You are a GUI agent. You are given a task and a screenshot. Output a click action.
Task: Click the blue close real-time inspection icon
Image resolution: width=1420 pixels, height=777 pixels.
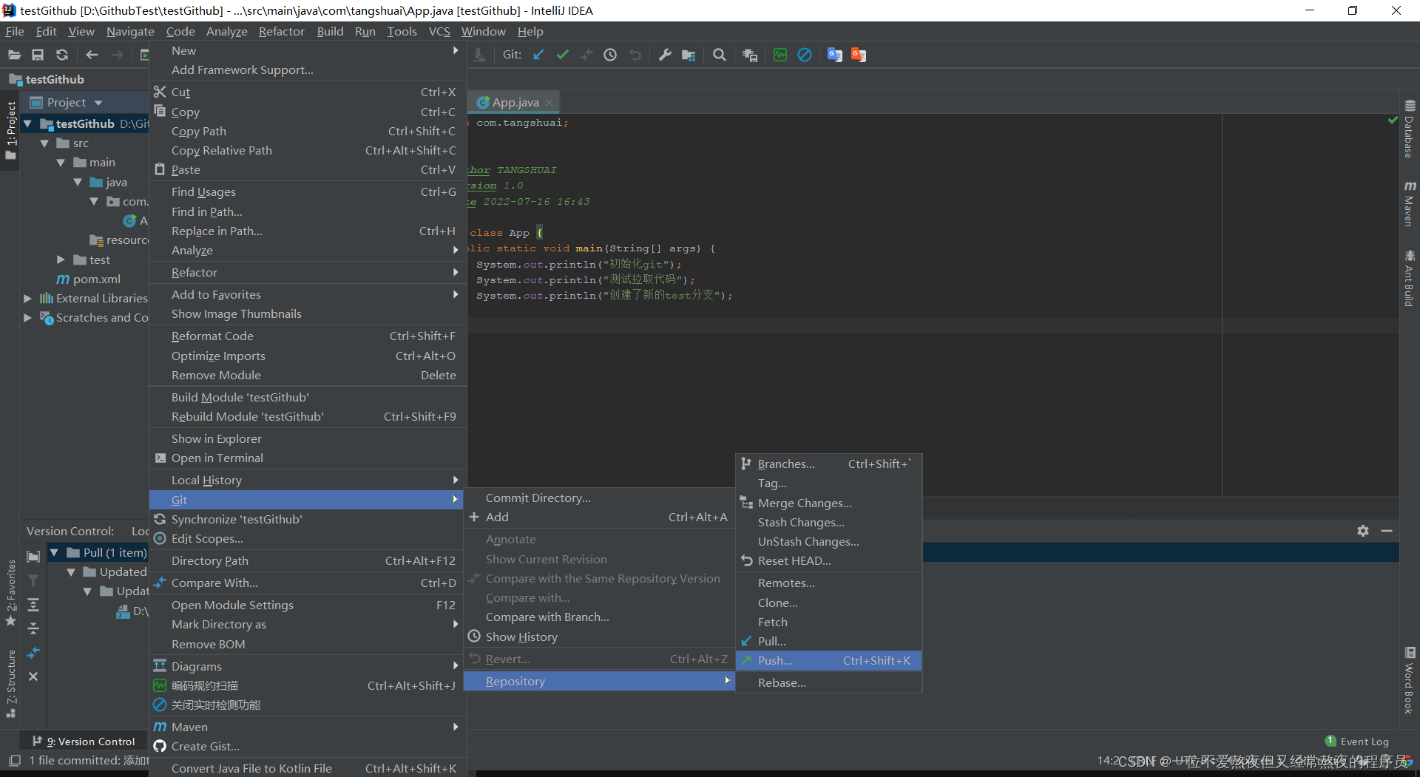(805, 55)
